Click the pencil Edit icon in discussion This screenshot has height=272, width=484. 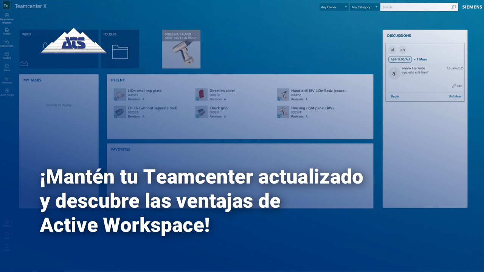pos(454,86)
